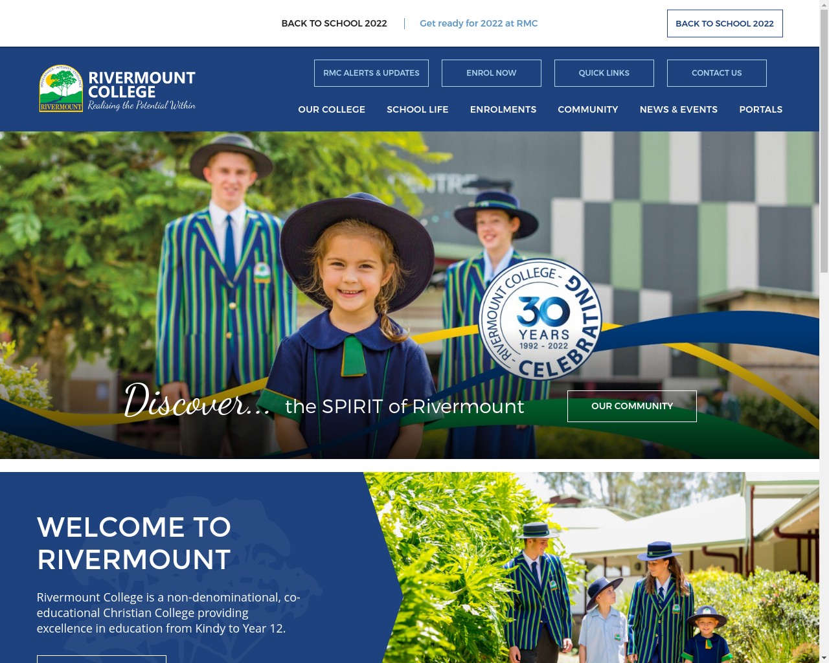This screenshot has width=829, height=663.
Task: Open the SCHOOL LIFE menu
Action: coord(417,109)
